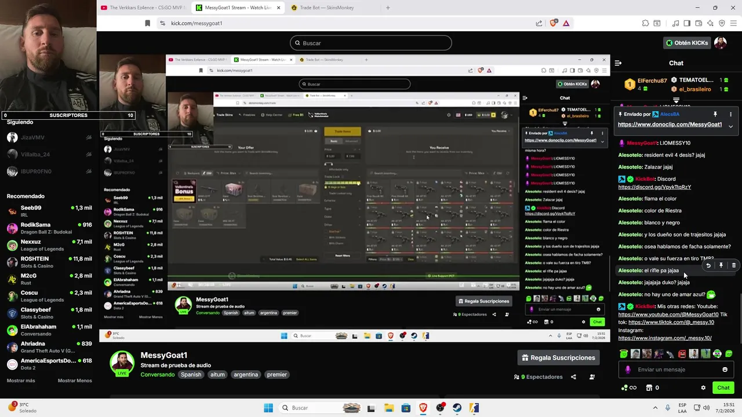Open recommended channel ROSHTEIN

coord(49,262)
